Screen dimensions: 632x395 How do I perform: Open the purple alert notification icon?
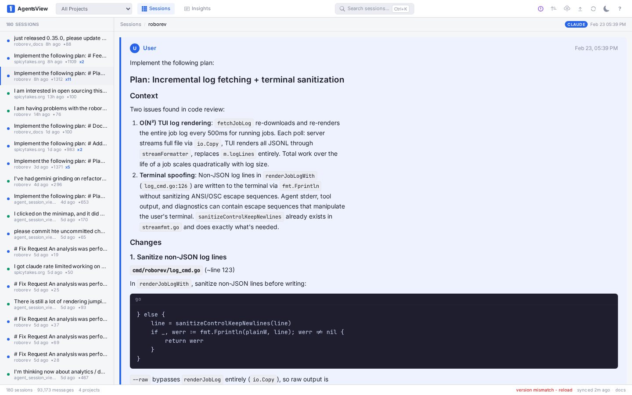point(540,8)
